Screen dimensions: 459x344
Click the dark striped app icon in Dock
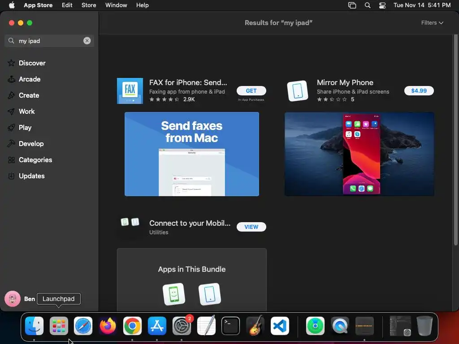pyautogui.click(x=364, y=326)
